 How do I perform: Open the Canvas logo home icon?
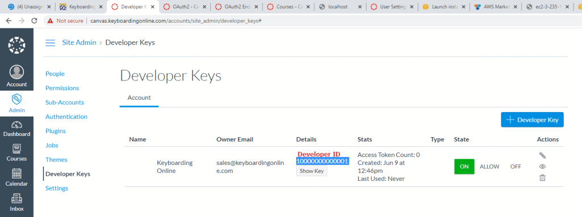tap(16, 45)
